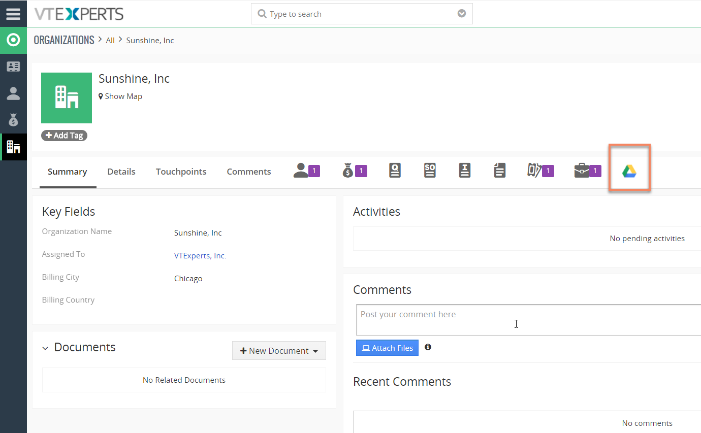Click the info icon beside Attach Files
The height and width of the screenshot is (433, 701).
tap(428, 347)
